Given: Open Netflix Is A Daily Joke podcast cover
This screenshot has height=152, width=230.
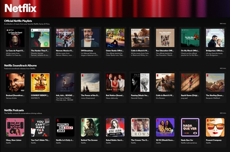Looking at the screenshot, I should click(65, 127).
